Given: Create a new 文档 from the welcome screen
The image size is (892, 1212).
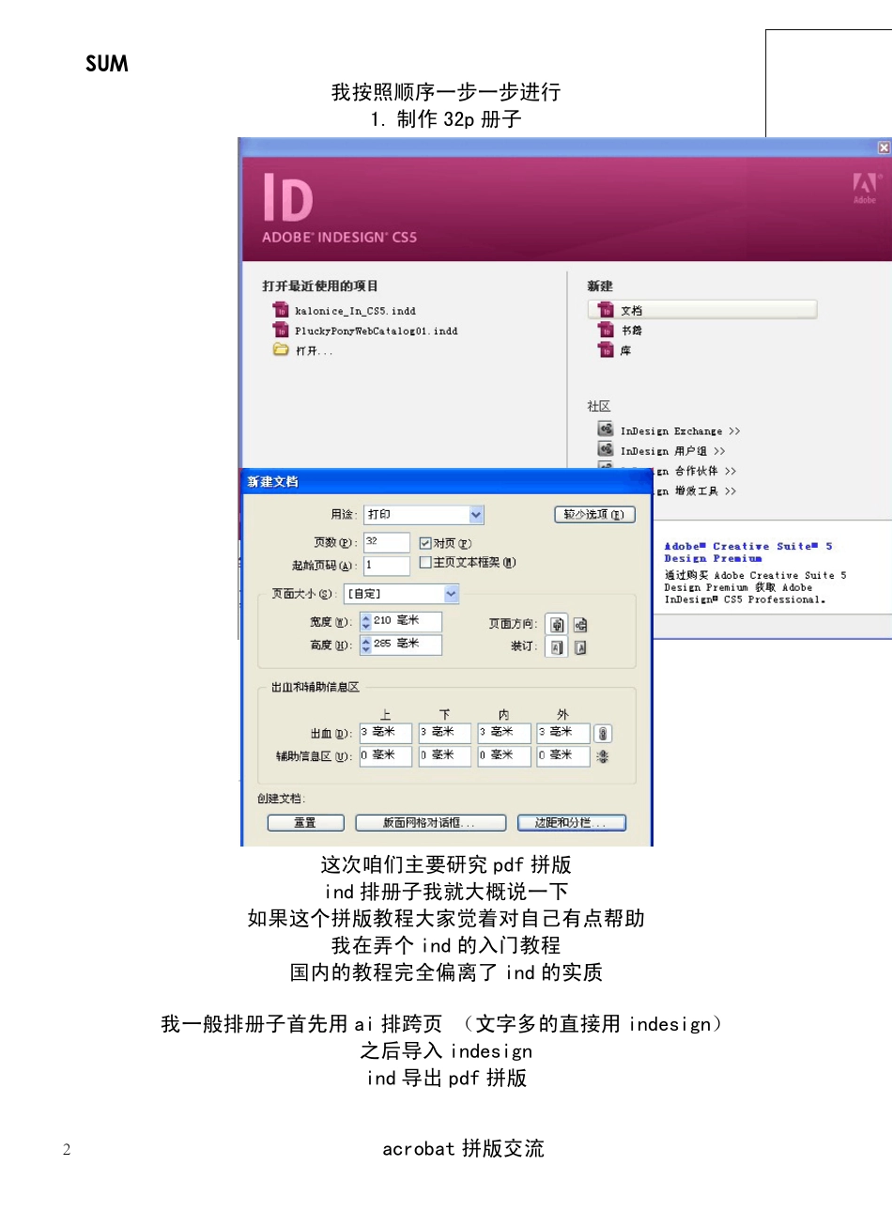Looking at the screenshot, I should click(x=702, y=310).
